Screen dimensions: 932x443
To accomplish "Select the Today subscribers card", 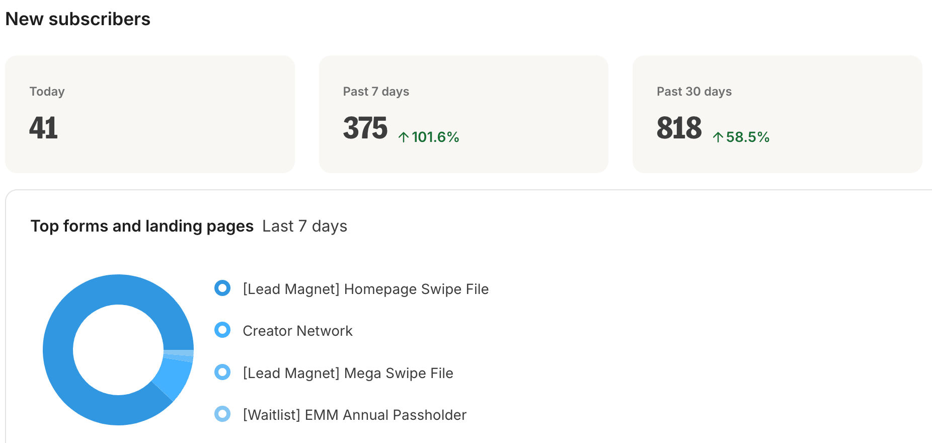I will click(150, 114).
